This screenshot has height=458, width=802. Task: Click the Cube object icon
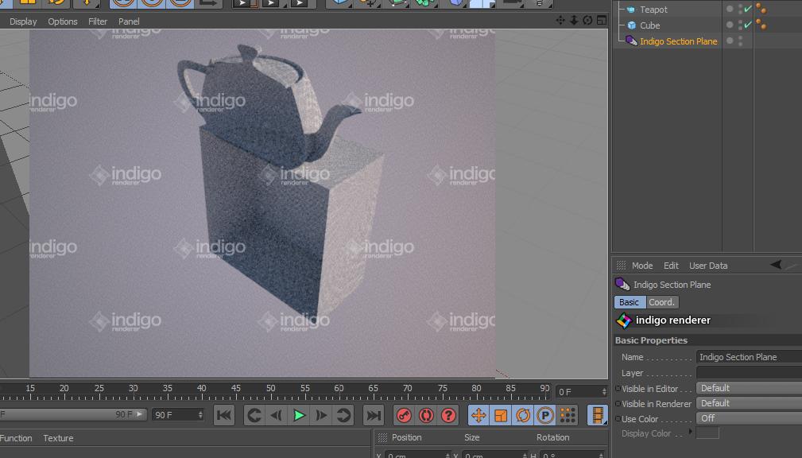pos(632,25)
